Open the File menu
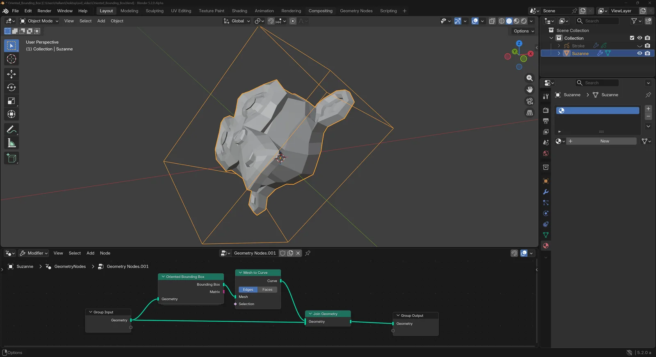The image size is (656, 357). click(x=16, y=11)
